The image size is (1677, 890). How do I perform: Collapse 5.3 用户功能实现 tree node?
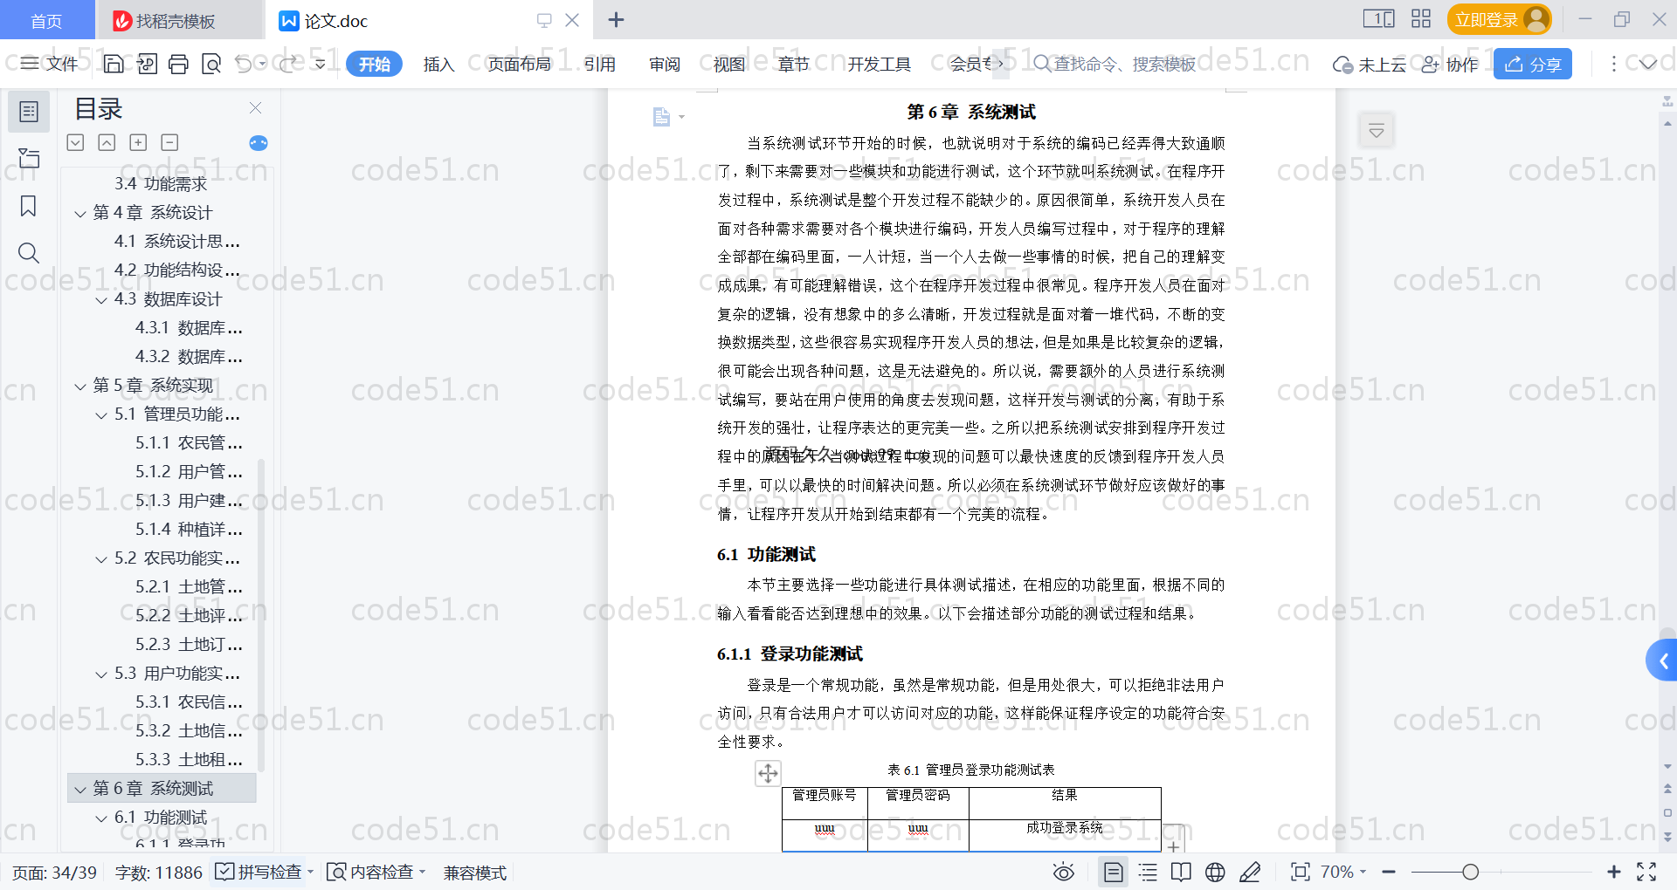pos(101,674)
